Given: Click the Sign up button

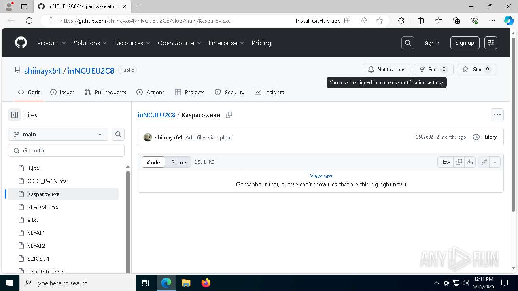Looking at the screenshot, I should click(465, 43).
